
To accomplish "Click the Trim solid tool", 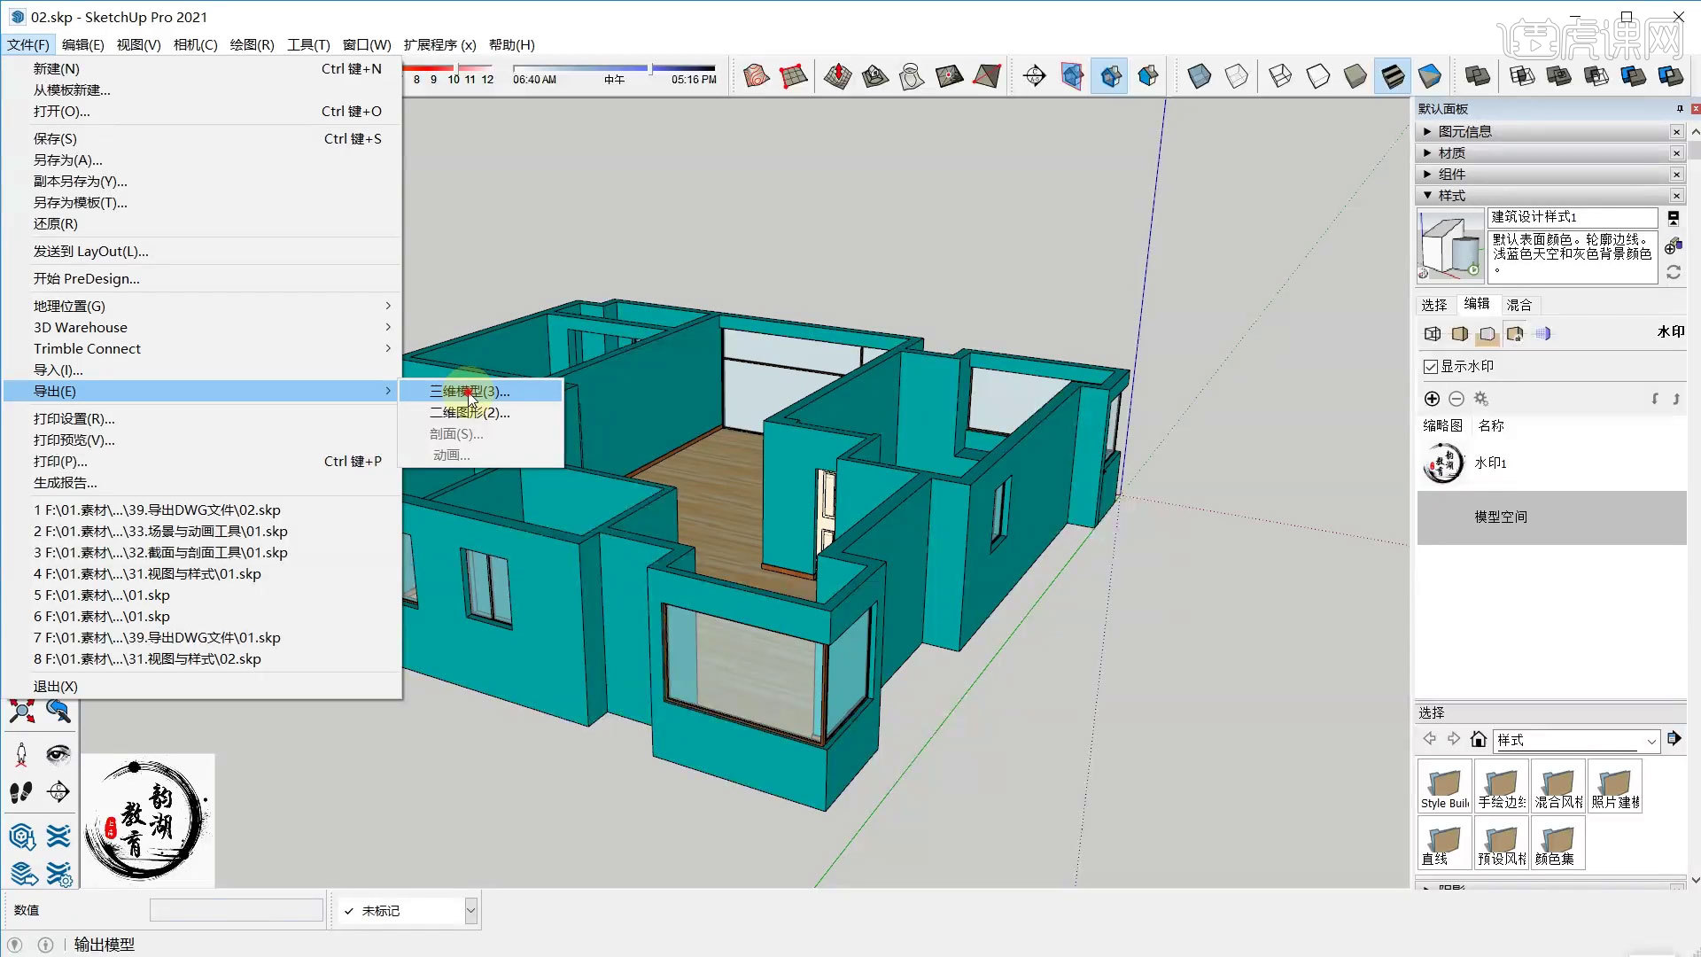I will pos(1634,76).
